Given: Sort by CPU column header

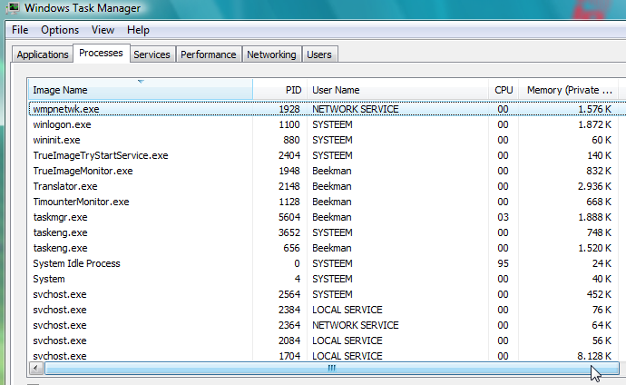Looking at the screenshot, I should (x=504, y=90).
